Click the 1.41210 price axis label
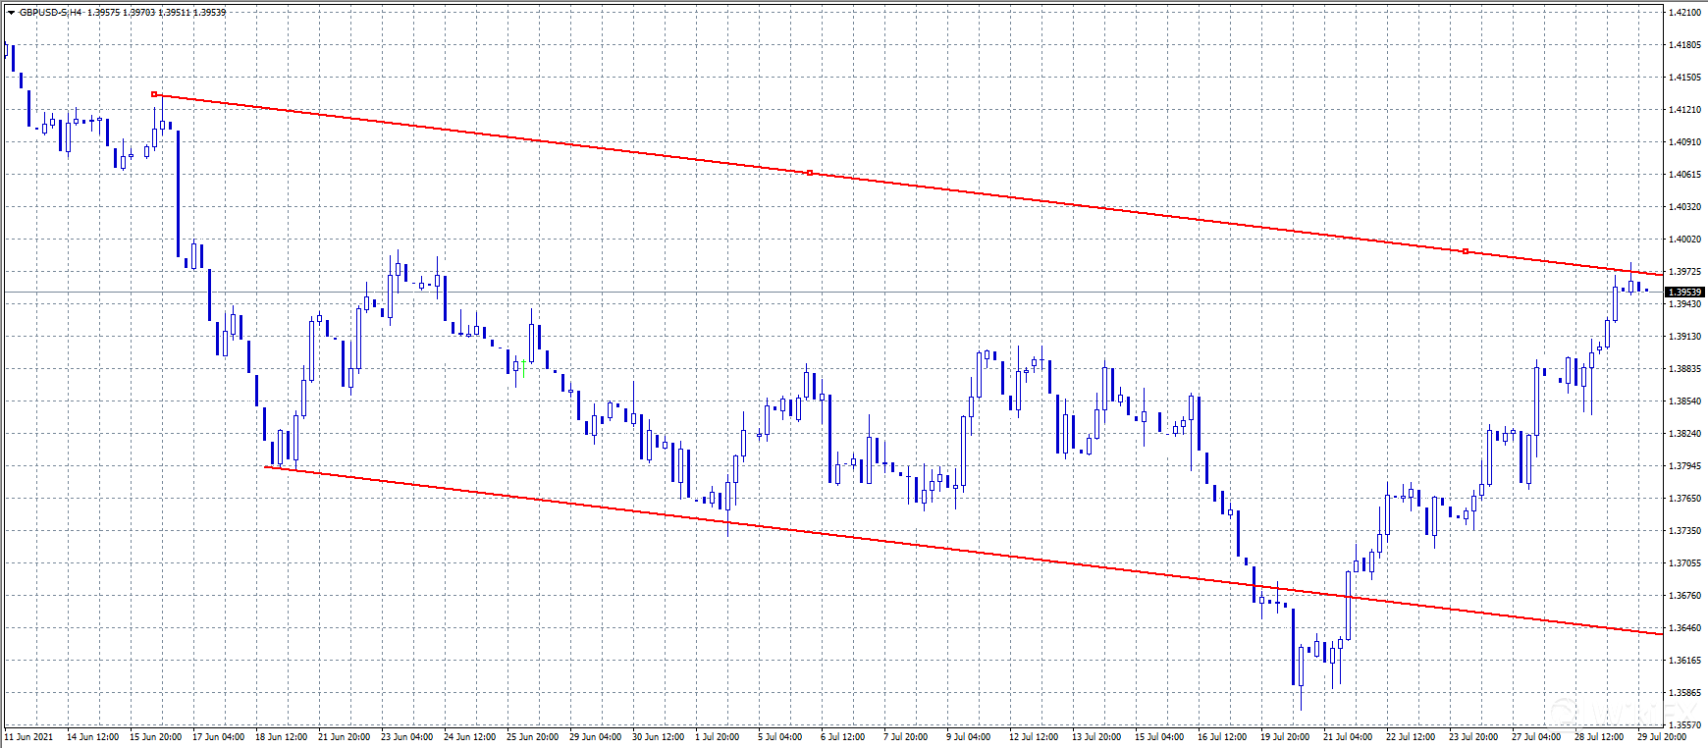 pyautogui.click(x=1684, y=110)
